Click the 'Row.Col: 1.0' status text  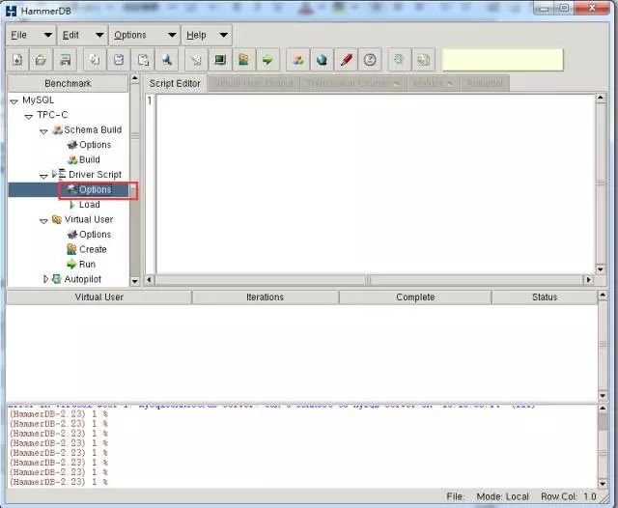click(569, 496)
